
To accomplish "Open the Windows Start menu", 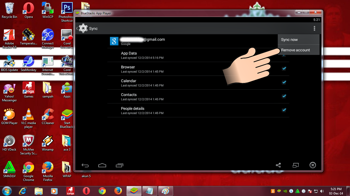I will click(7, 191).
